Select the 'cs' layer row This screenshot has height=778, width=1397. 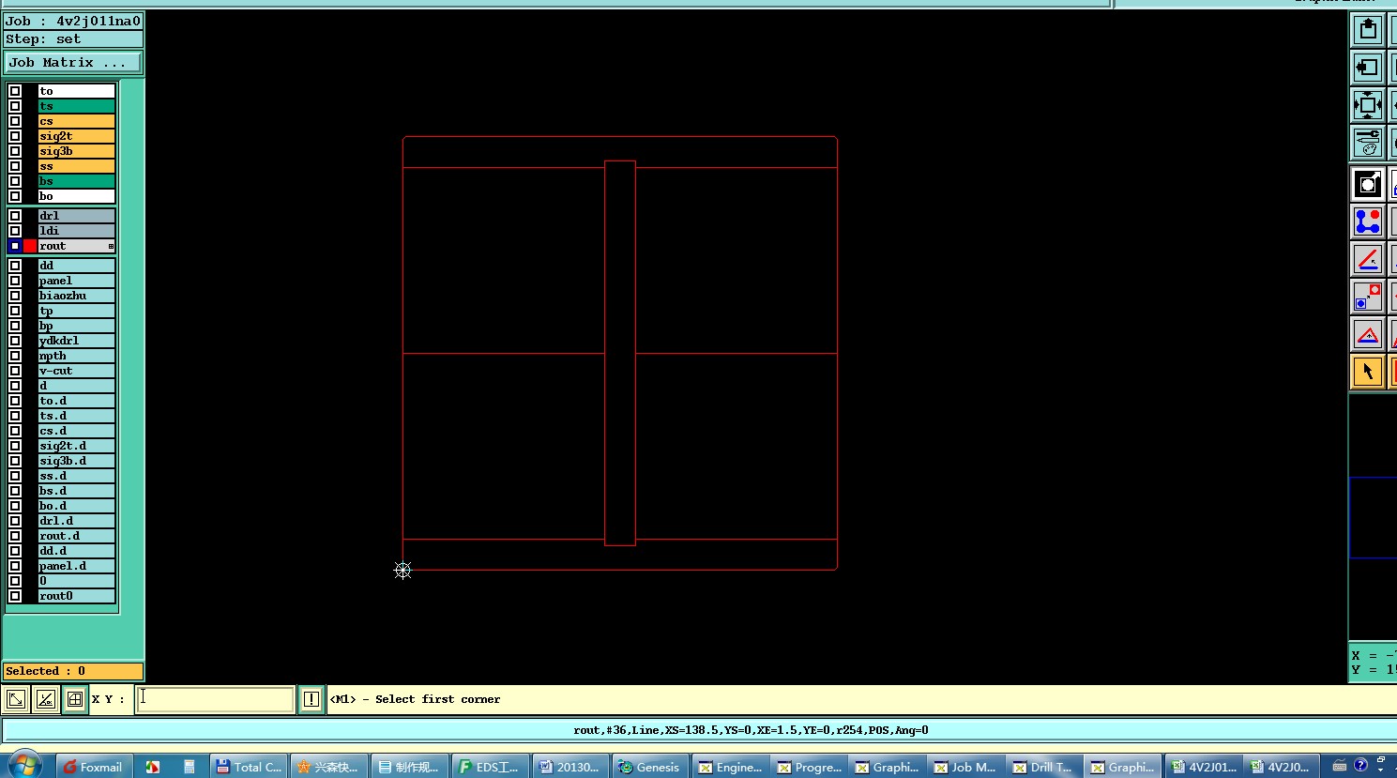coord(76,121)
